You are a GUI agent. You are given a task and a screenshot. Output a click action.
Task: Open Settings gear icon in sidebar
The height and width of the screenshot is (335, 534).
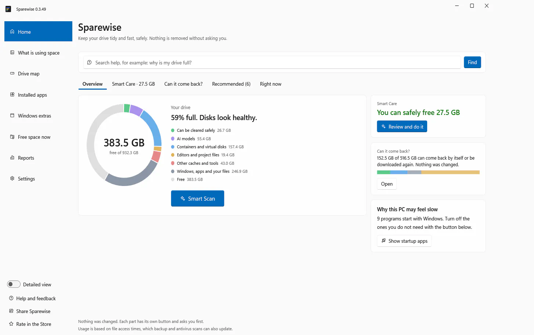(x=12, y=178)
